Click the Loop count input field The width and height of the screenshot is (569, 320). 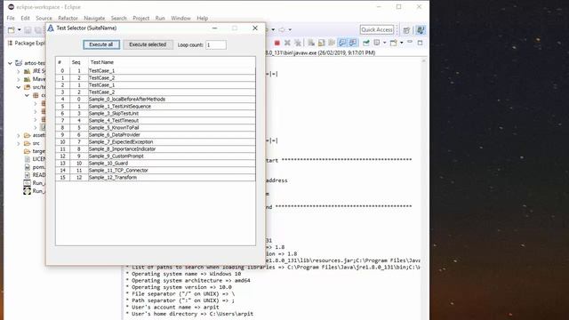216,45
